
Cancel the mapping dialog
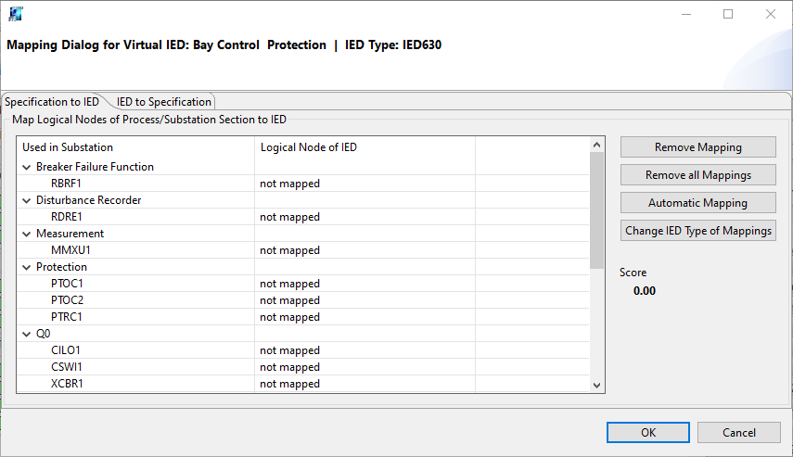pyautogui.click(x=738, y=432)
